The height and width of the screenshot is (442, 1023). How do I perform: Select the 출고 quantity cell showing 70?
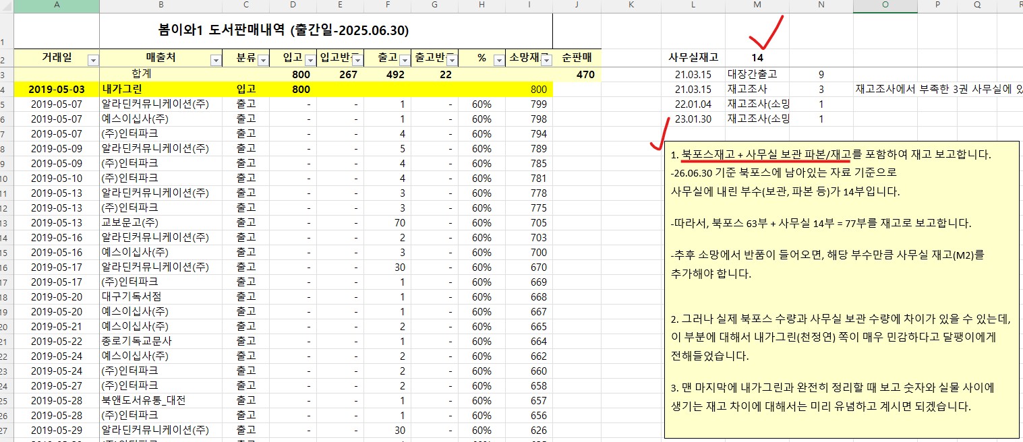click(x=388, y=222)
